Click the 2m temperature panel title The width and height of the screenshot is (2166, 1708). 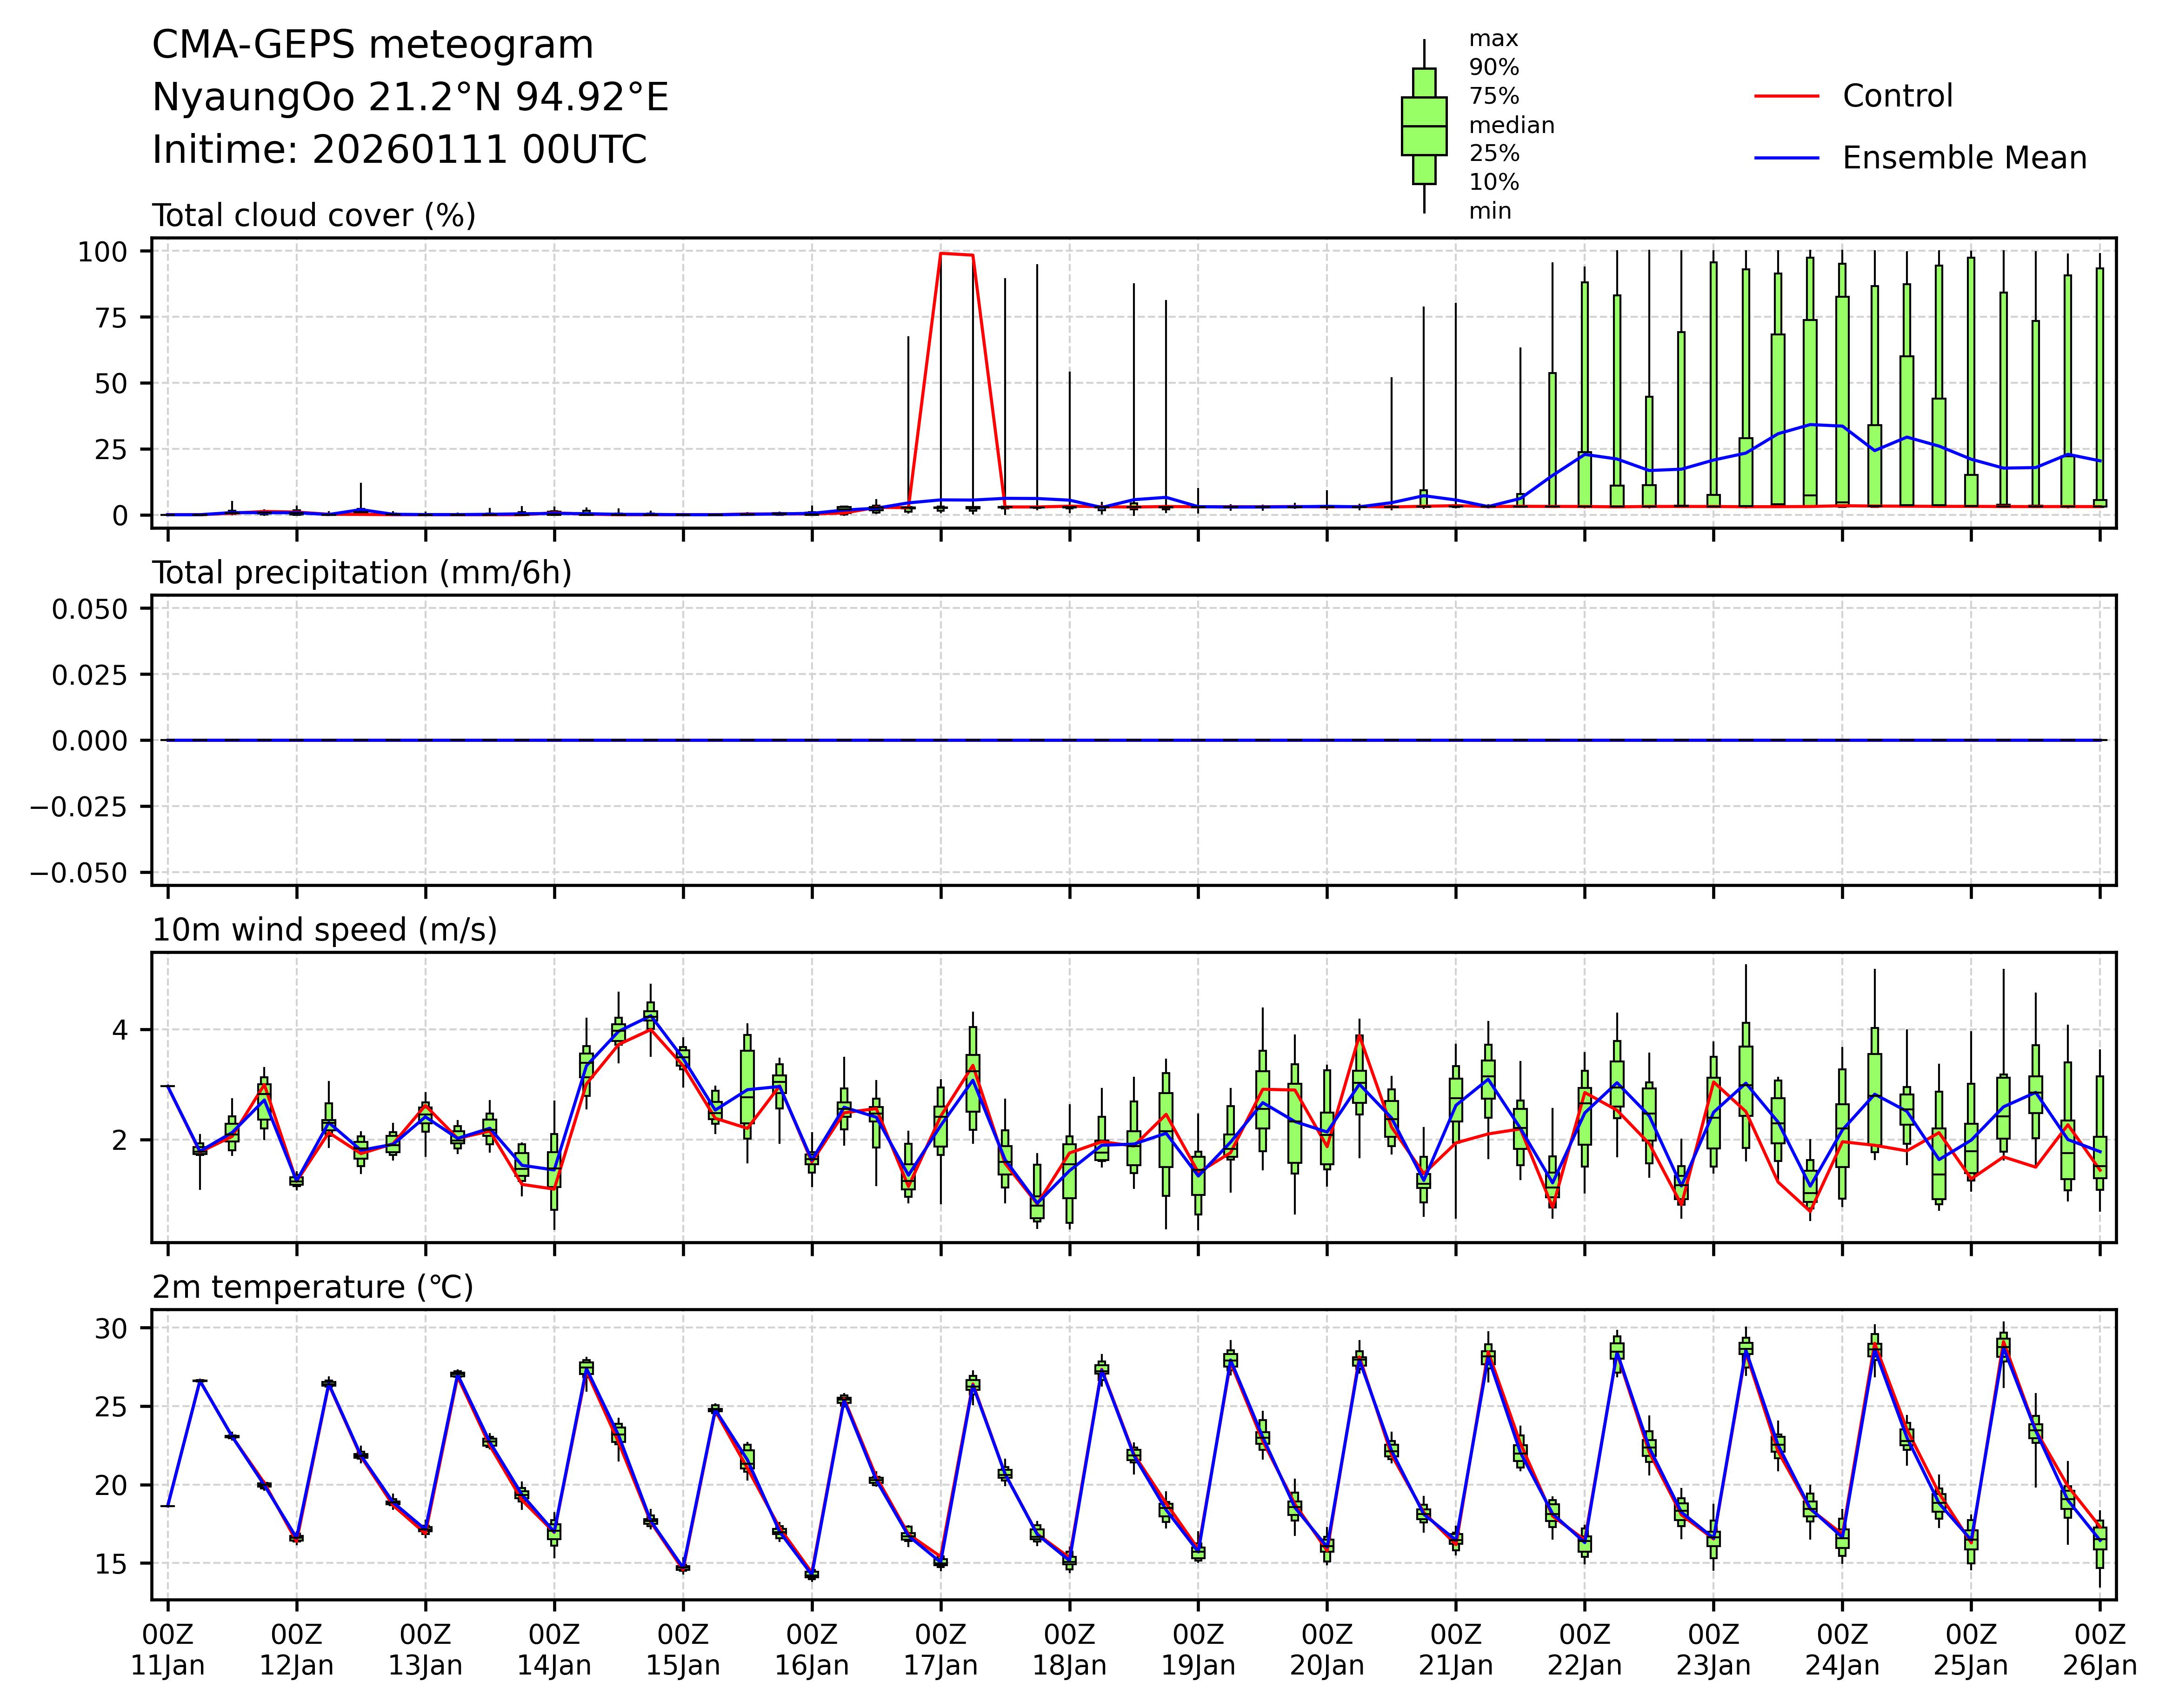tap(312, 1287)
